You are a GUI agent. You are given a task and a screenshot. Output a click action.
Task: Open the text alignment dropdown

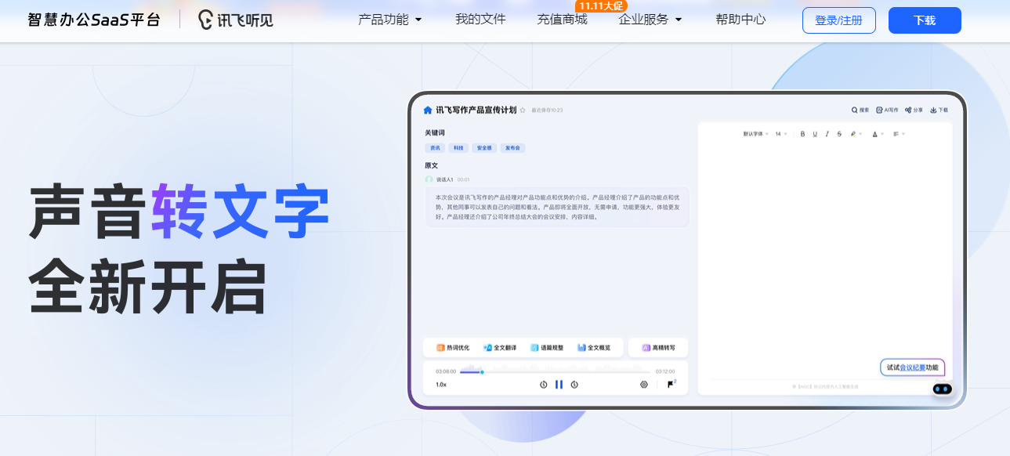coord(899,134)
